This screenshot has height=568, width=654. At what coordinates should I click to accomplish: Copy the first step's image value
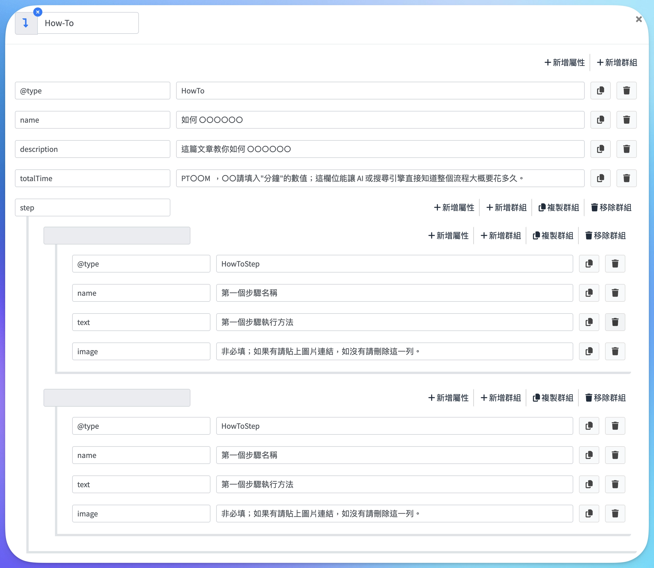coord(589,351)
